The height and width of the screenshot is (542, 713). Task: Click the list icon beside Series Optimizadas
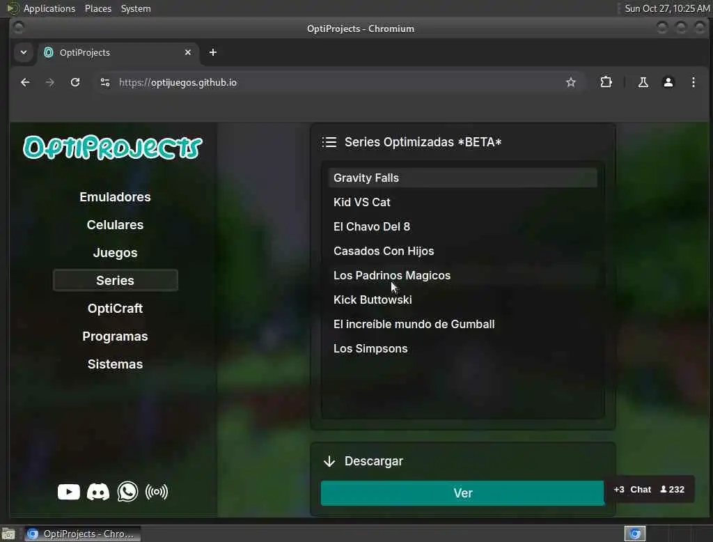[329, 142]
